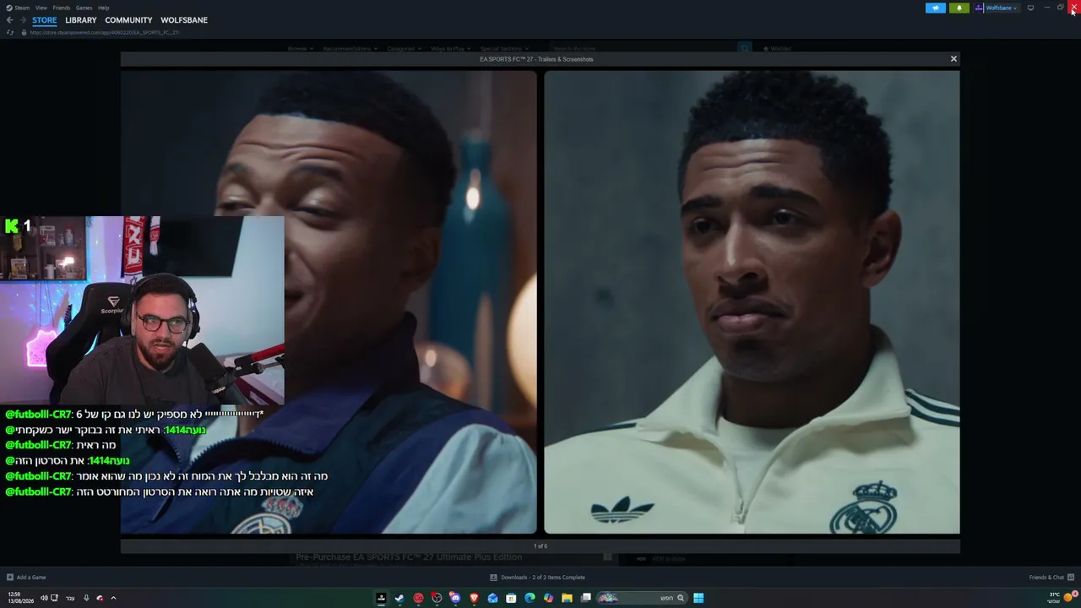Click the left Mbappé screenshot image

[329, 302]
